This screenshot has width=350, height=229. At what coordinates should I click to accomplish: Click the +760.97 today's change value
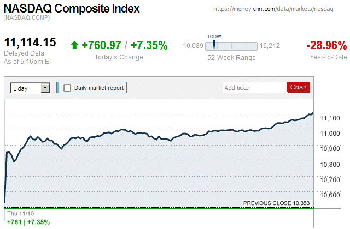click(x=101, y=45)
